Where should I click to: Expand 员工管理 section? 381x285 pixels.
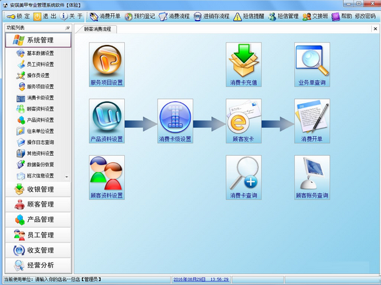point(38,235)
